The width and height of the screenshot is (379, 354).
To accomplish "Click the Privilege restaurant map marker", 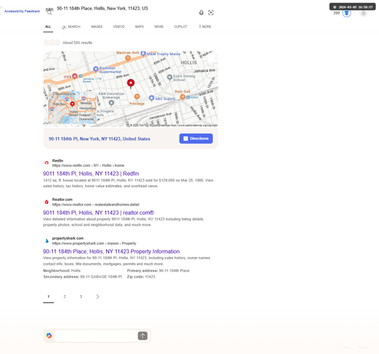I will tap(137, 96).
